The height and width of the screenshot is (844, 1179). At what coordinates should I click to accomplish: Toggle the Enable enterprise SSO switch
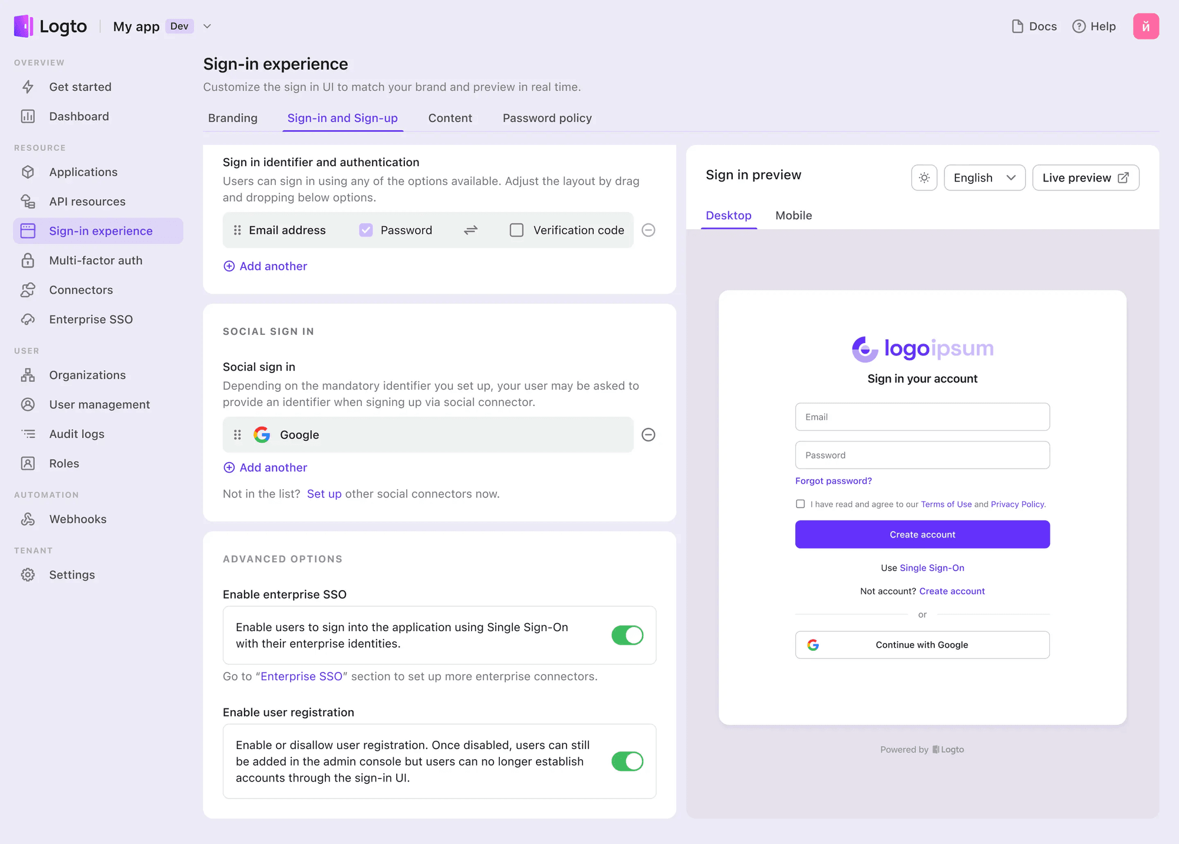point(627,635)
